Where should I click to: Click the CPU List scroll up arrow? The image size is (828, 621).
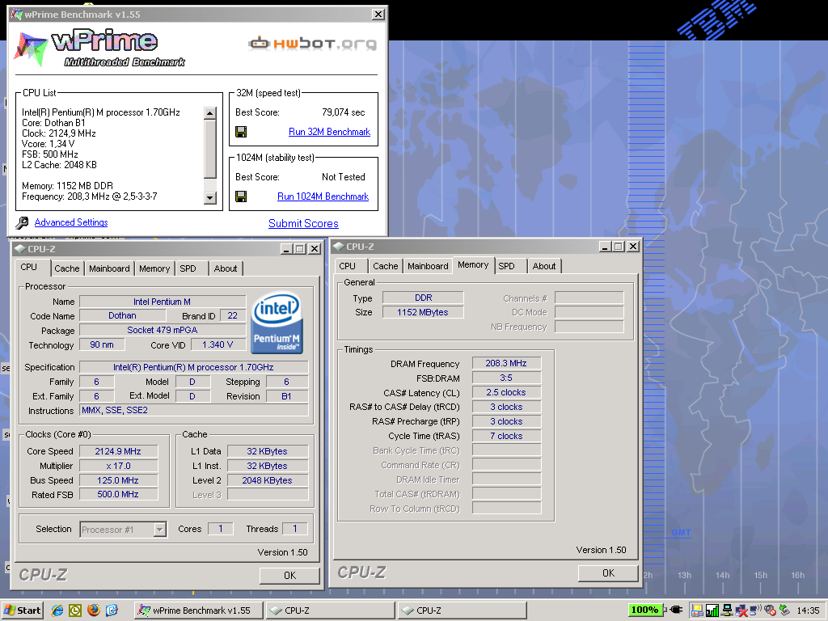(209, 112)
